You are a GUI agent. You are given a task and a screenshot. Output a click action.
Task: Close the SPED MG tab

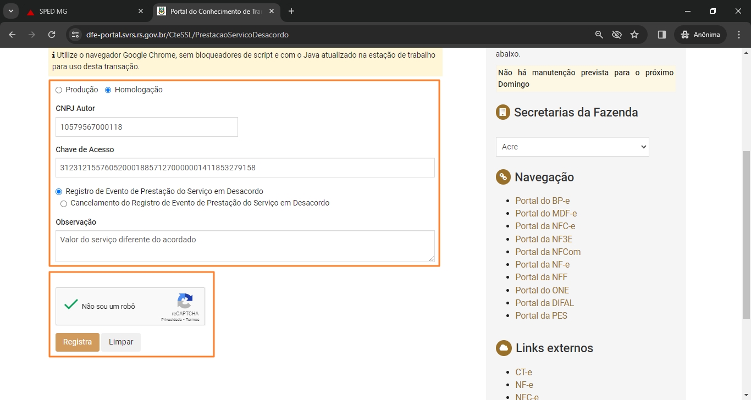coord(141,11)
